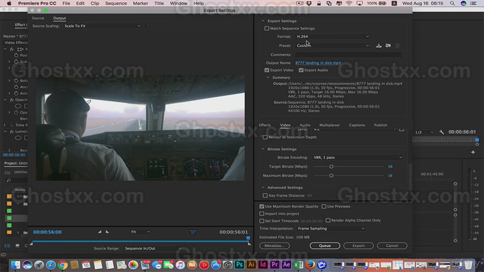484x272 pixels.
Task: Collapse the Export Settings section
Action: coord(263,21)
